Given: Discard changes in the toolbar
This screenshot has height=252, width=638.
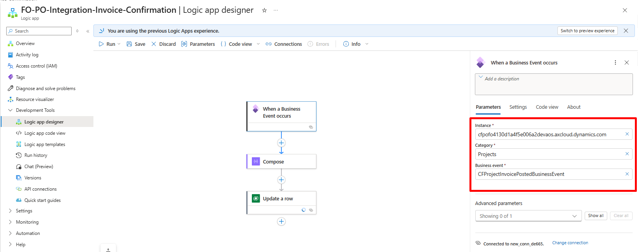Looking at the screenshot, I should coord(163,44).
